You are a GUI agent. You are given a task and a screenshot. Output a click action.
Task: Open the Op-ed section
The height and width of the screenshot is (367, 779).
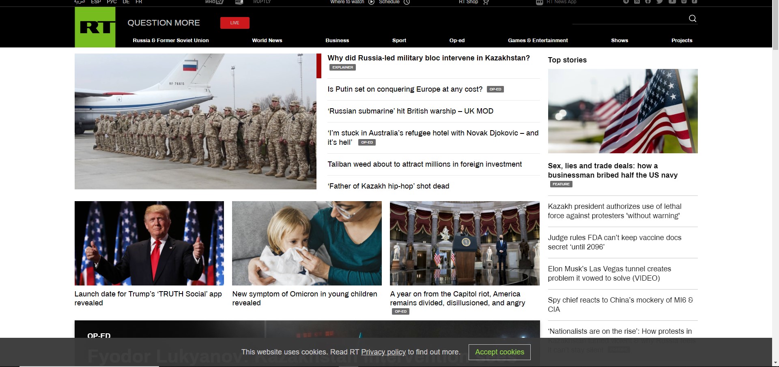pos(457,40)
